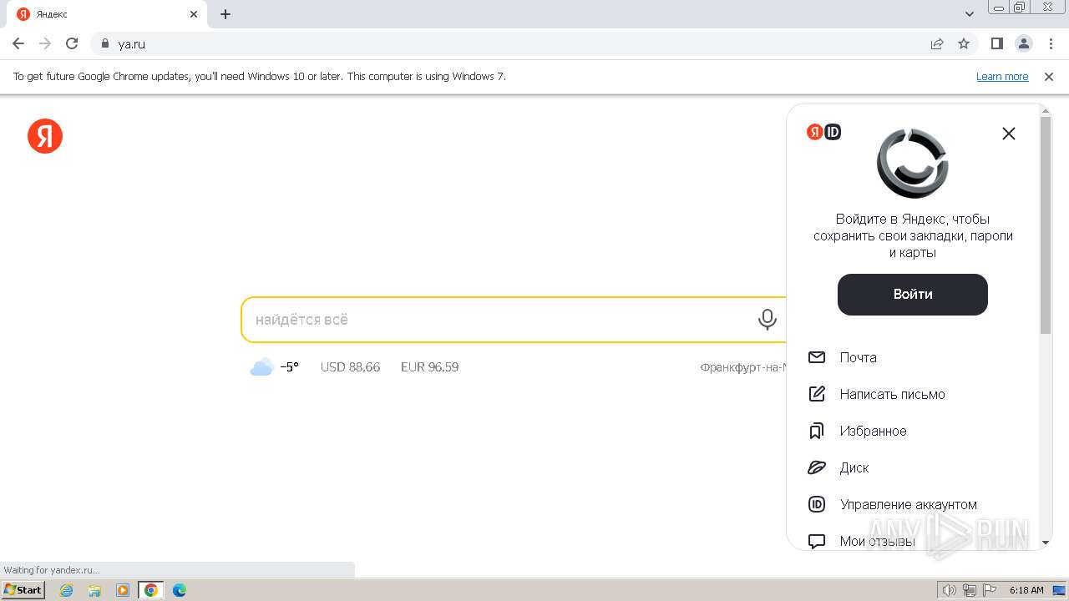
Task: Click the Chrome profile avatar icon
Action: coord(1024,43)
